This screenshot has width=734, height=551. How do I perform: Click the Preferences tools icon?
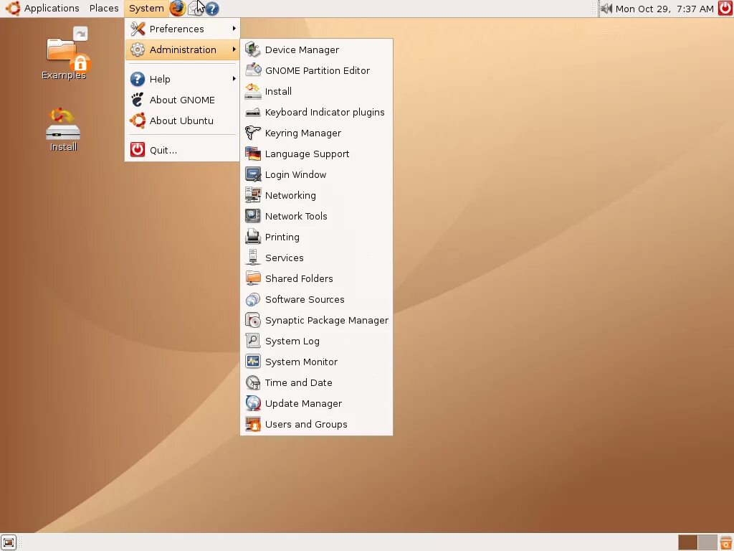click(x=138, y=29)
